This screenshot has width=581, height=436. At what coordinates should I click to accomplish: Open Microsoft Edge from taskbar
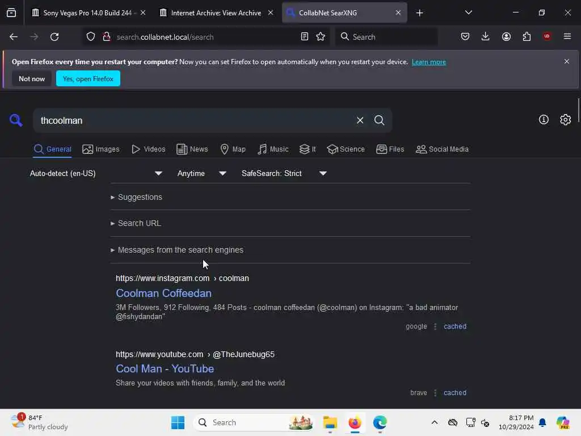[x=380, y=422]
